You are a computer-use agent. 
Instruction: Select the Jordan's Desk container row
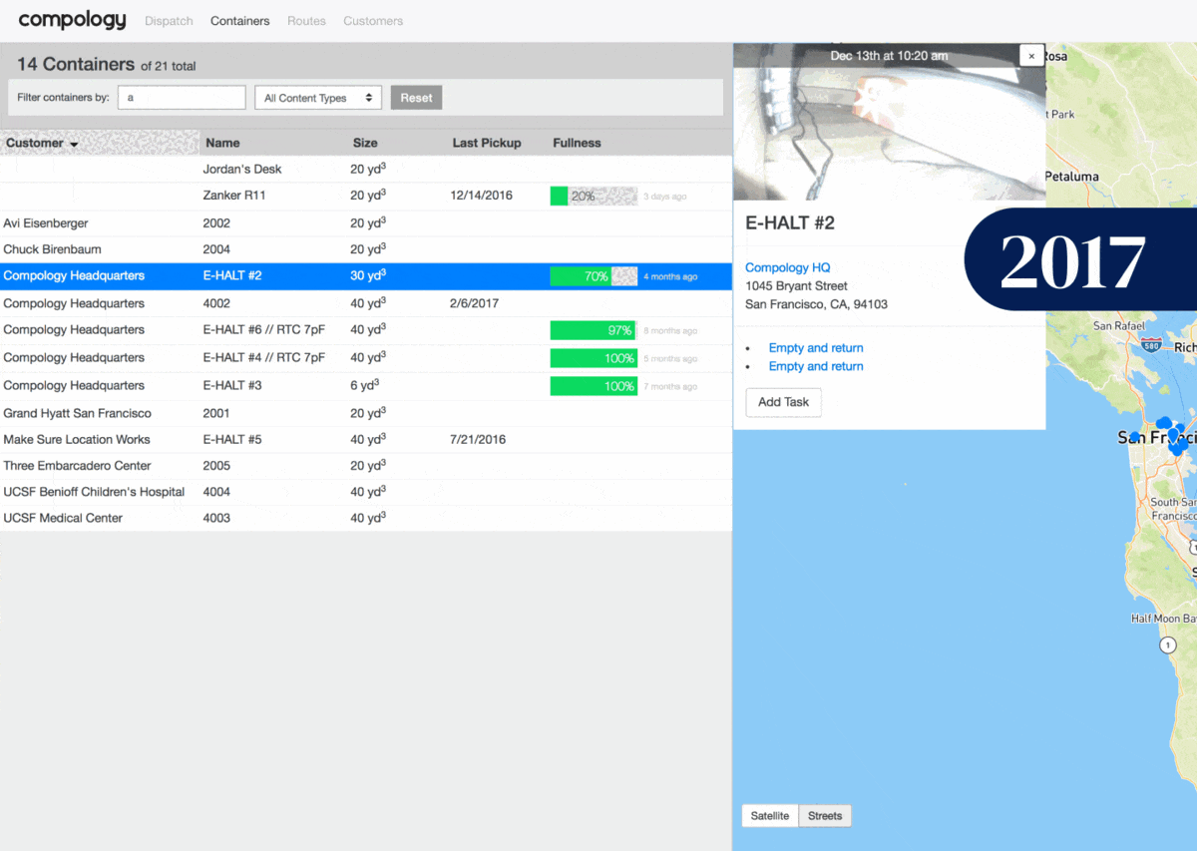click(x=366, y=169)
